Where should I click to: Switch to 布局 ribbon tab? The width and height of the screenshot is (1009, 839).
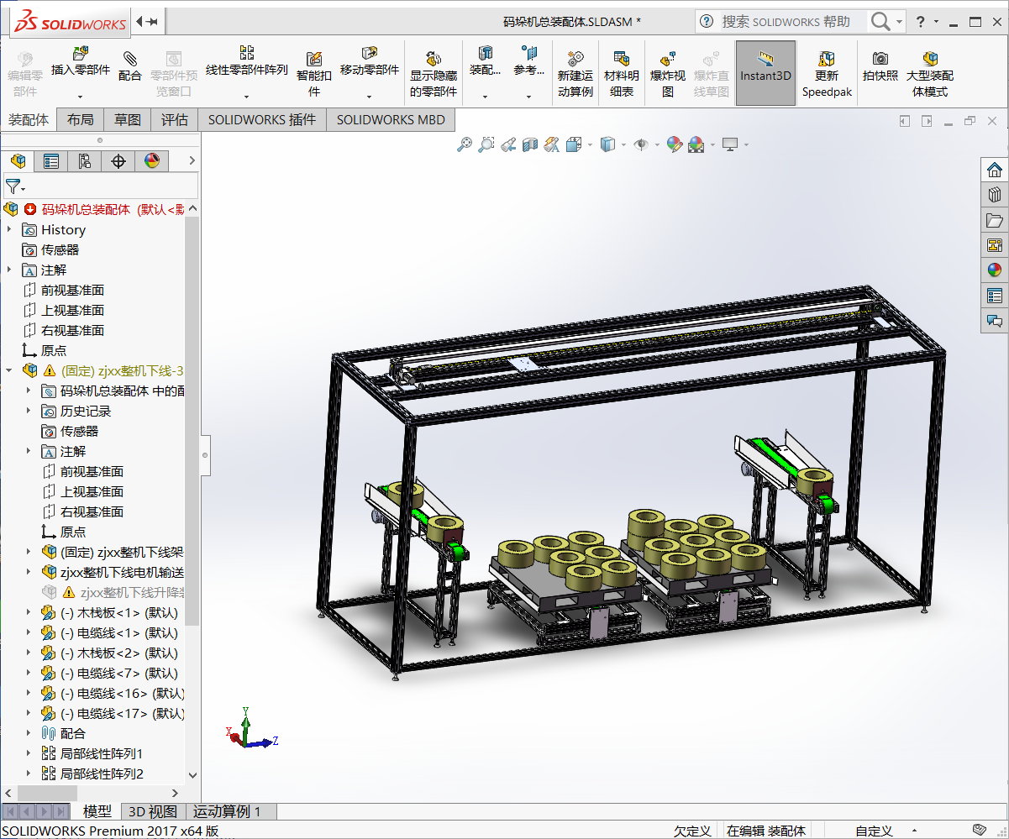click(x=81, y=120)
